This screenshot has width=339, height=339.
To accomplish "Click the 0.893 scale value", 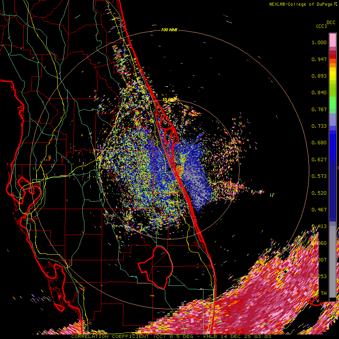I will [319, 76].
